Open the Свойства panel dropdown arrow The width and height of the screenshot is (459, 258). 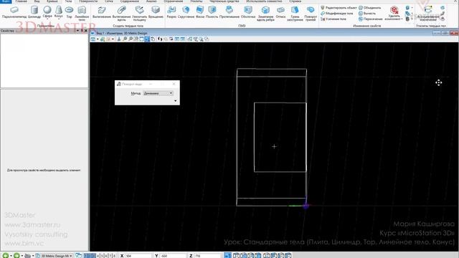pos(78,30)
